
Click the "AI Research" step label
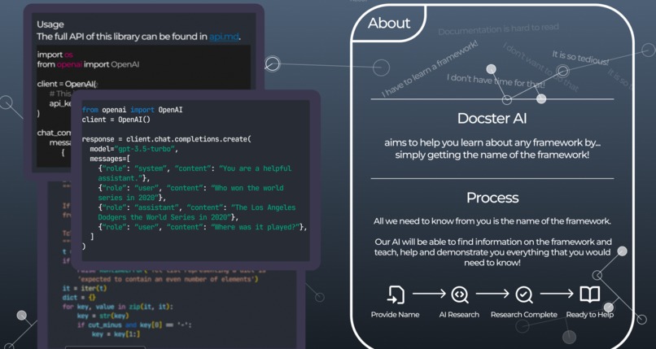click(x=459, y=315)
